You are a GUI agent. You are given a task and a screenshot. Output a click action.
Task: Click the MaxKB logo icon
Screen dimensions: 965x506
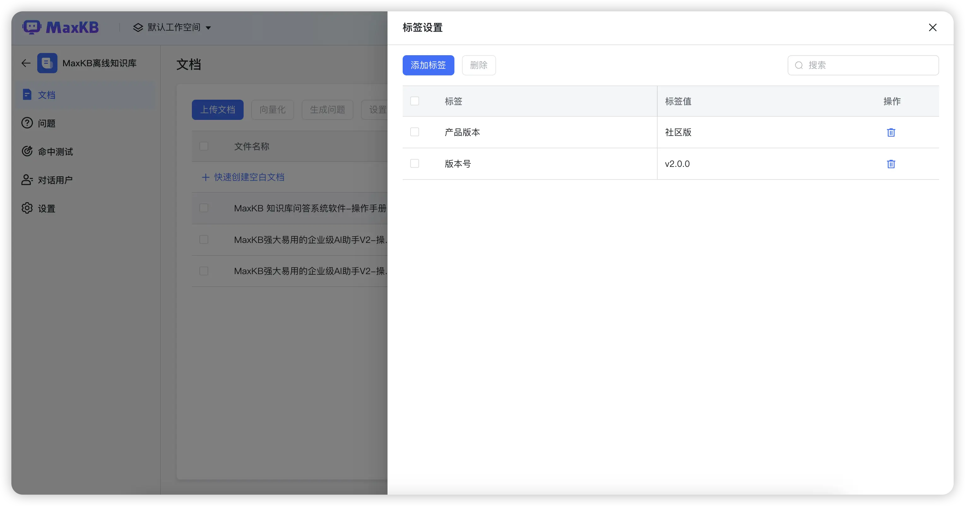coord(32,27)
